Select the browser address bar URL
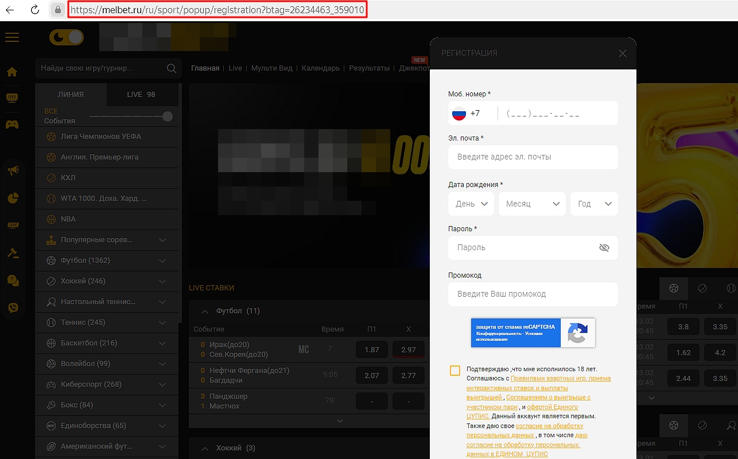Viewport: 738px width, 459px height. point(217,10)
